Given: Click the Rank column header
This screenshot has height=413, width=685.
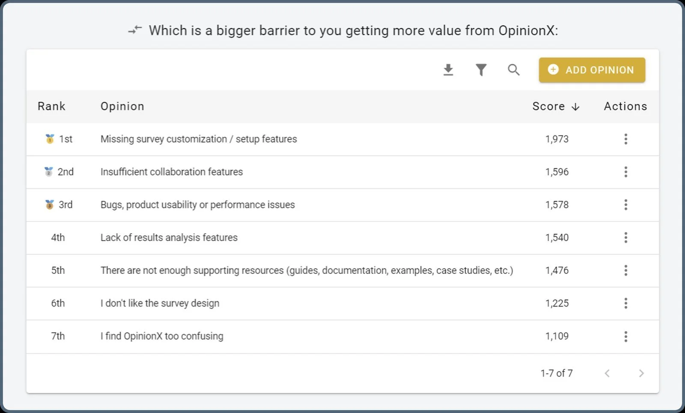Looking at the screenshot, I should tap(51, 106).
